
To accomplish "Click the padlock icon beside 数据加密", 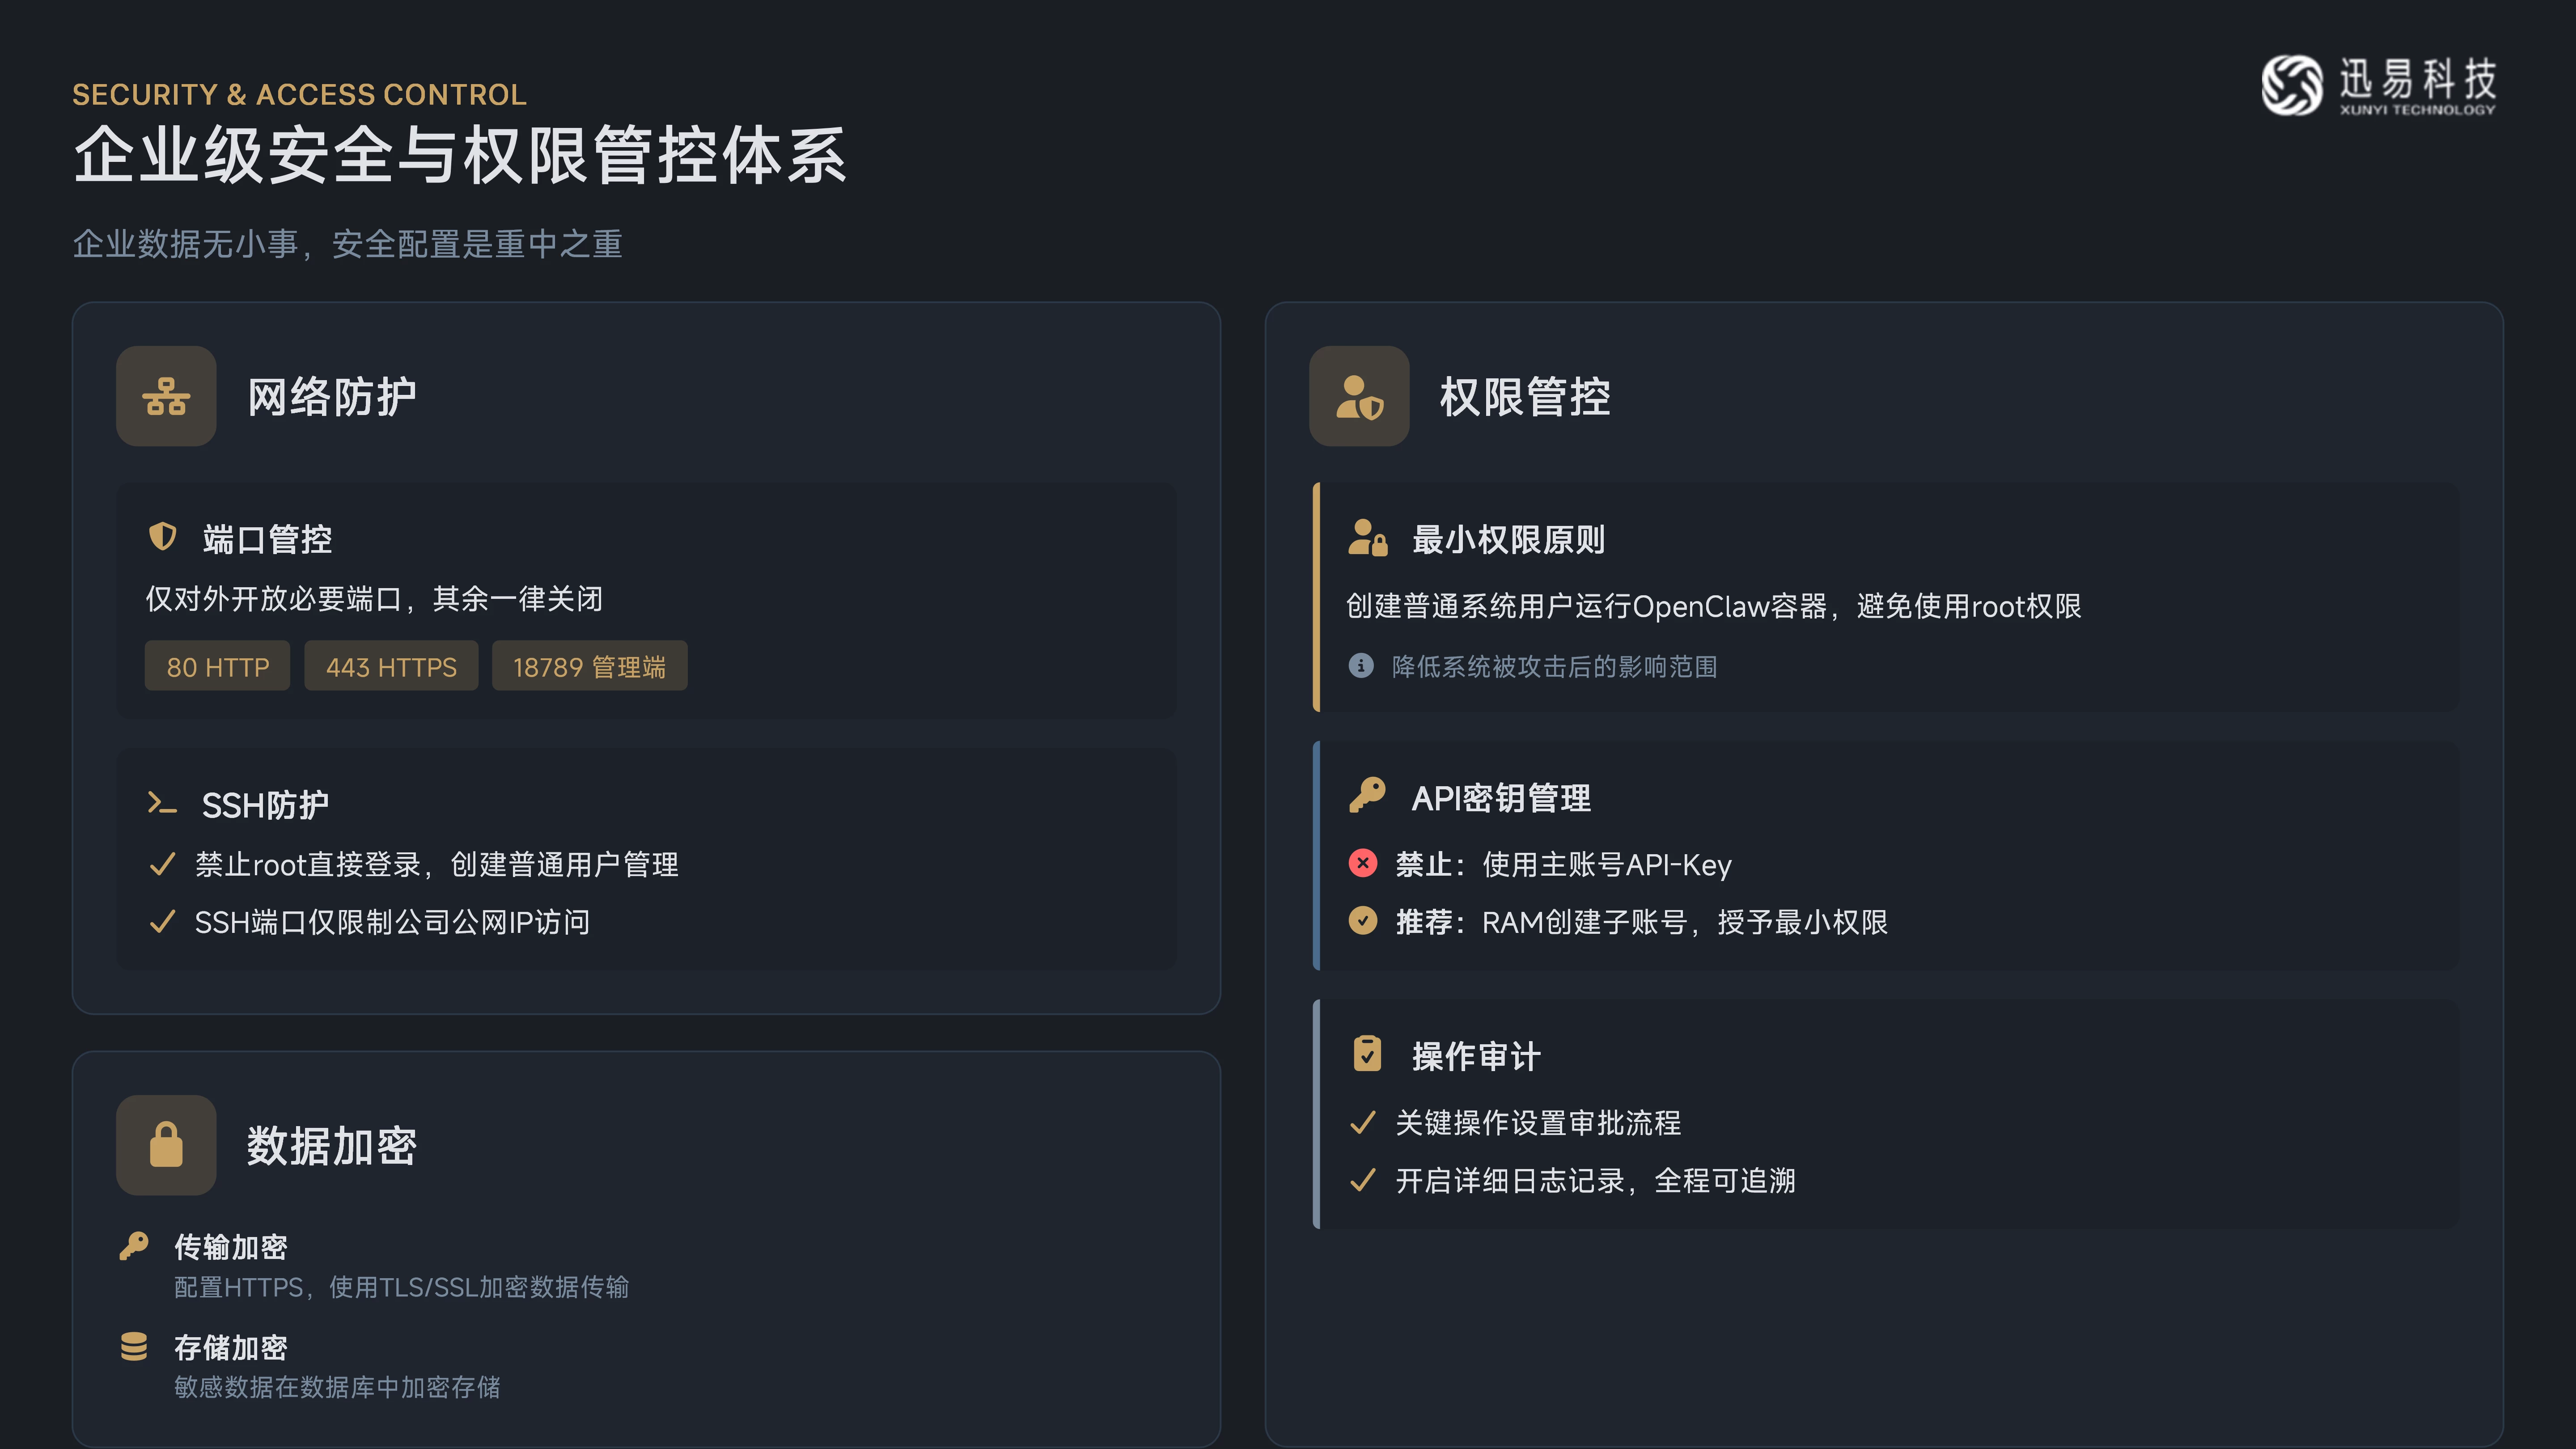I will (166, 1145).
